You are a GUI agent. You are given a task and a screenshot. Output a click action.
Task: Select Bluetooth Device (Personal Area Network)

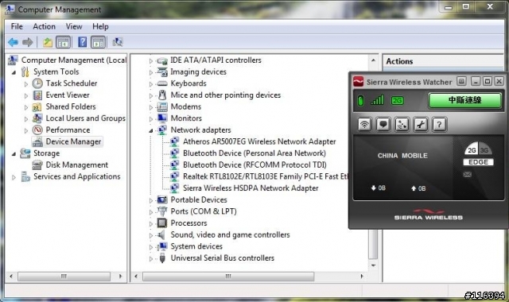coord(254,153)
